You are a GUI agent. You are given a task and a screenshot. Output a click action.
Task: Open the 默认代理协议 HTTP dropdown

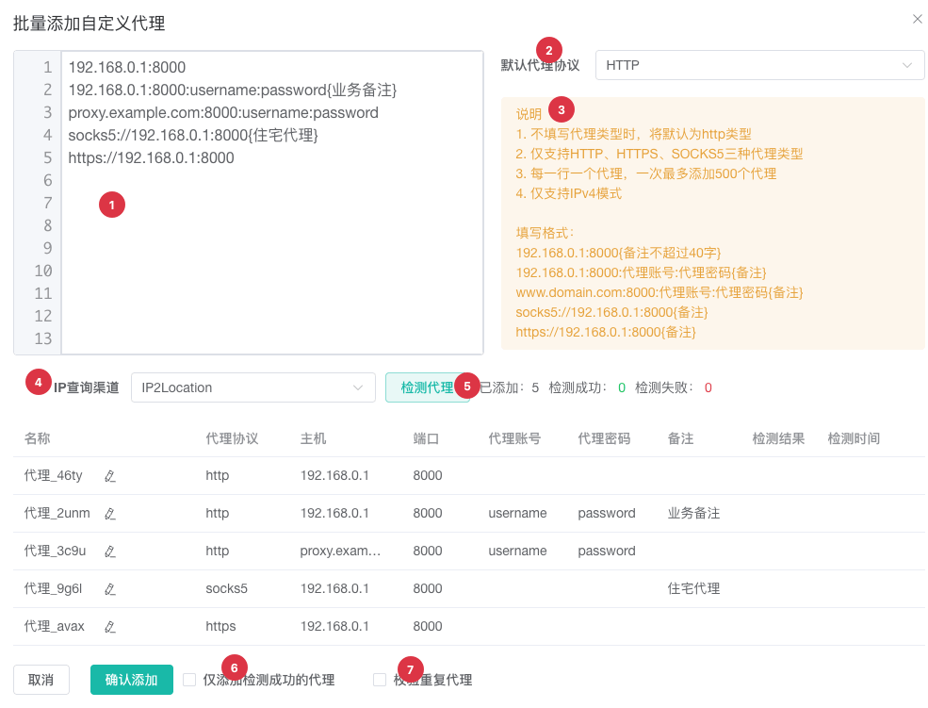tap(759, 65)
